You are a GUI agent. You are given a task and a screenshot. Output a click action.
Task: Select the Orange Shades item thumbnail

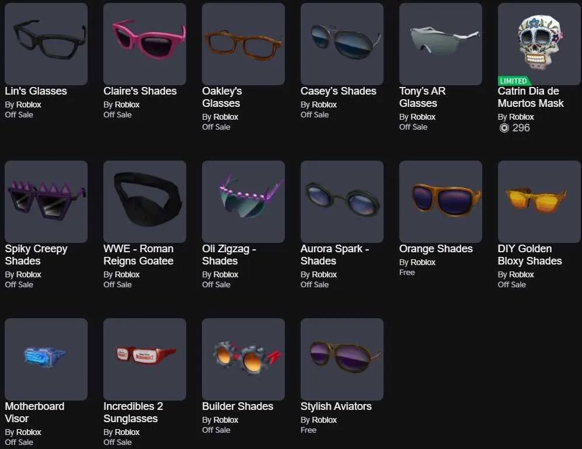coord(441,201)
